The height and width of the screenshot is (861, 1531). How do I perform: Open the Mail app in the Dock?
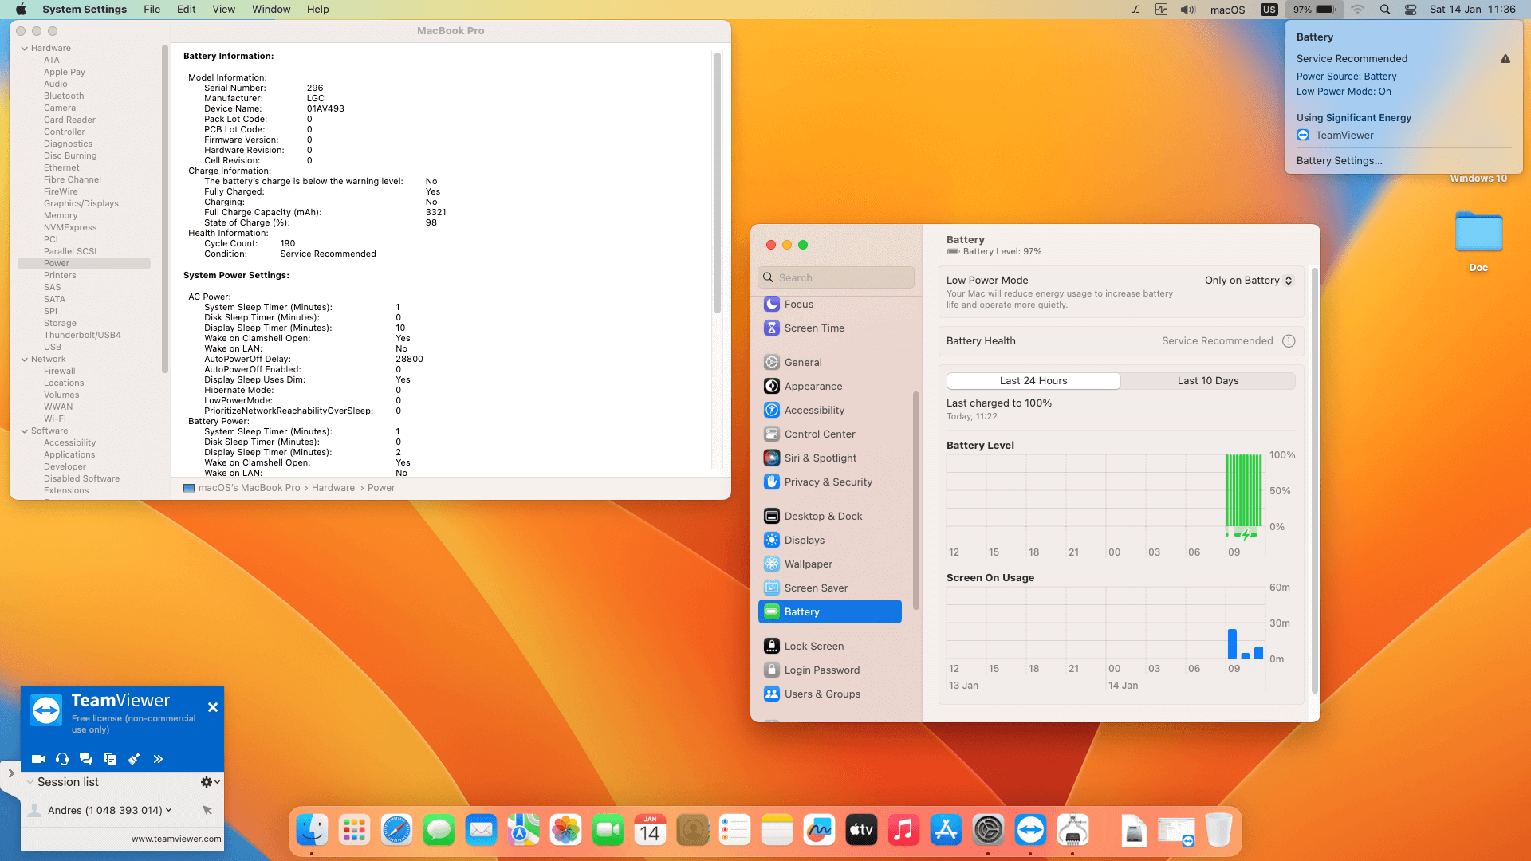coord(481,831)
